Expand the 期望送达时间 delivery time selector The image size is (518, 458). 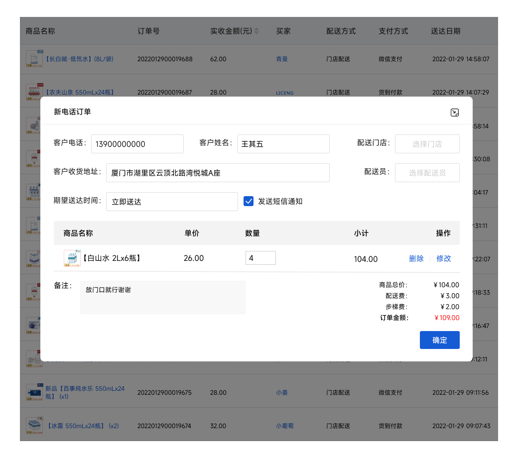click(172, 202)
